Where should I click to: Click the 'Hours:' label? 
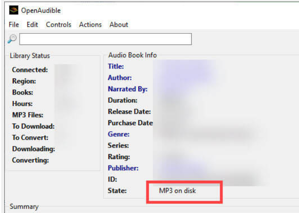(x=22, y=103)
